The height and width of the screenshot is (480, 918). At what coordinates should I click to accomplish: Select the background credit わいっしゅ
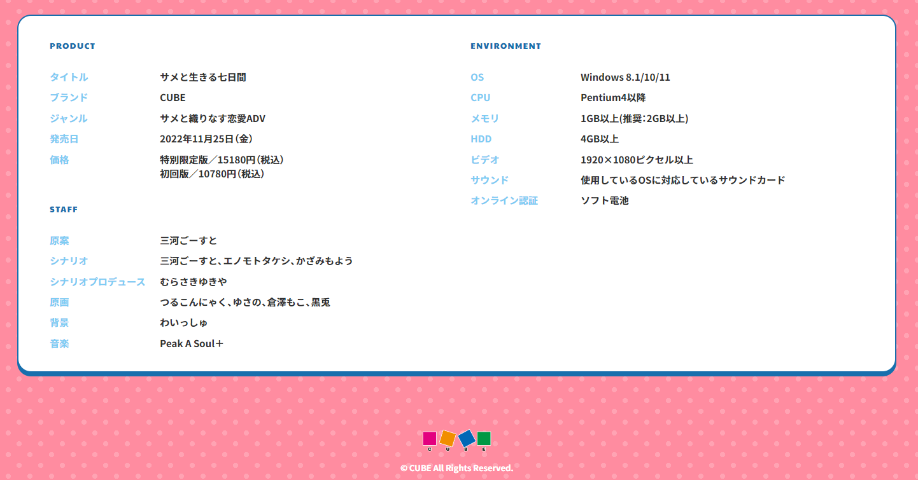(x=184, y=322)
